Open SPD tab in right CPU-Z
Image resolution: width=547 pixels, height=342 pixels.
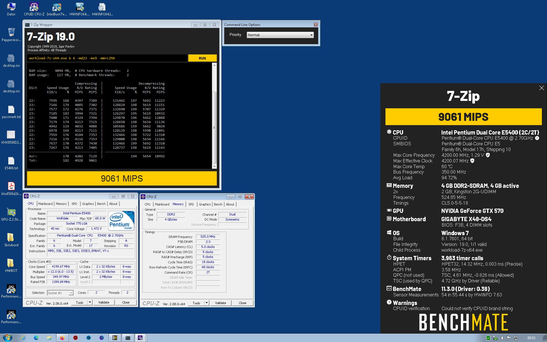click(191, 204)
